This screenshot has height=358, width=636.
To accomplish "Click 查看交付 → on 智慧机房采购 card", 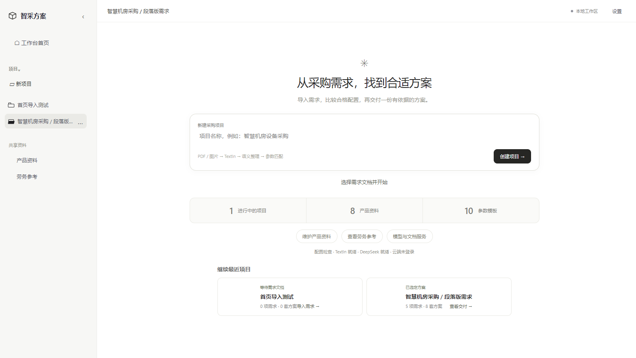I will pos(461,306).
